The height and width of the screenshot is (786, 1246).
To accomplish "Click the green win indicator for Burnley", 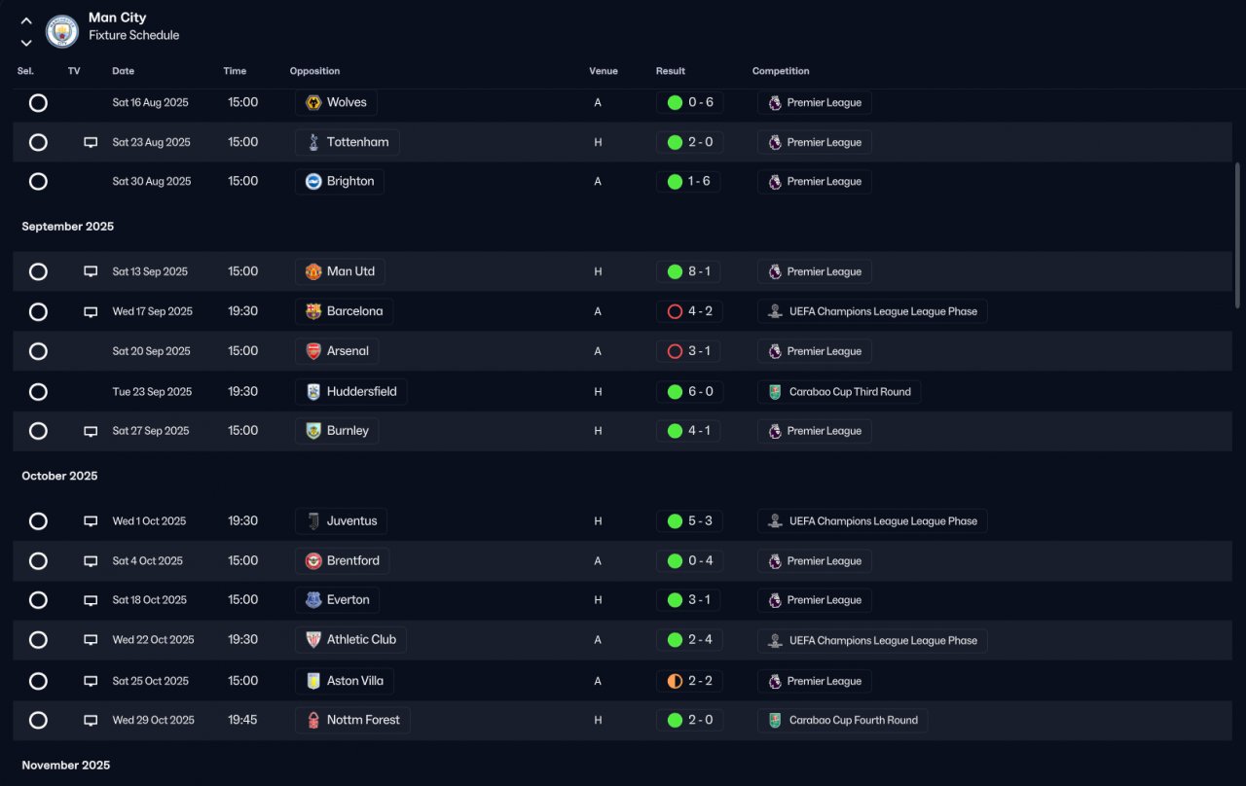I will 675,431.
